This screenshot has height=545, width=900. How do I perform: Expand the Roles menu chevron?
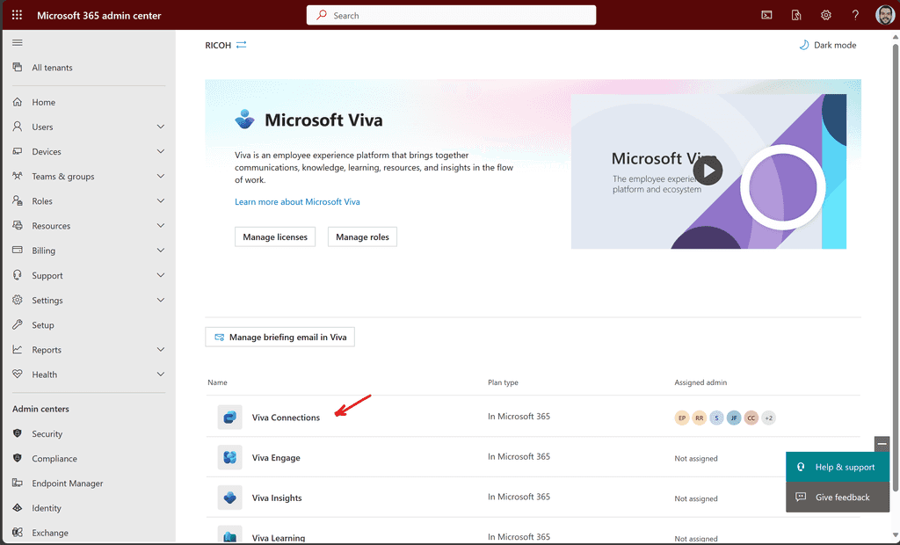point(161,200)
